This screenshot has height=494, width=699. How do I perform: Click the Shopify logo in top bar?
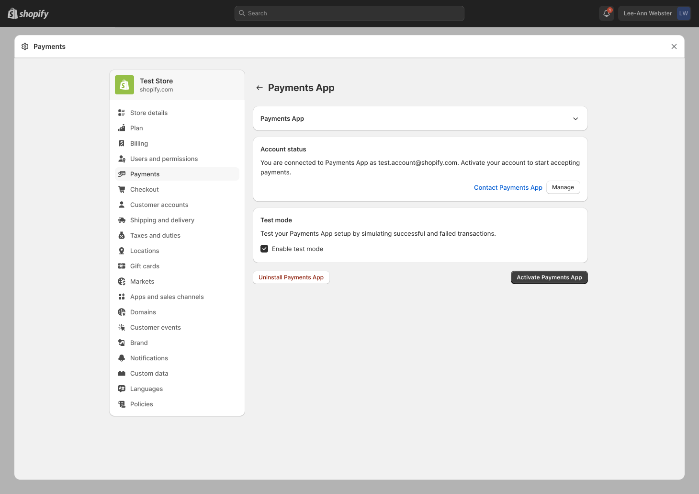[28, 13]
